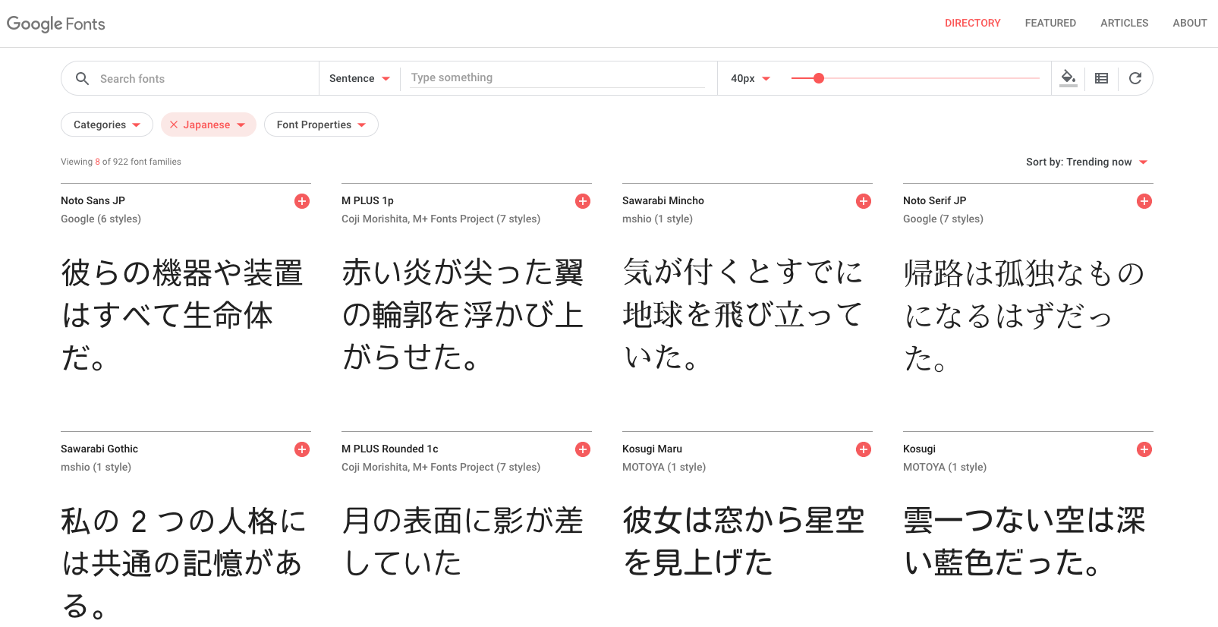Image resolution: width=1218 pixels, height=627 pixels.
Task: Click 'mshio (1 style)' under Sawarabi Gothic
Action: (96, 467)
